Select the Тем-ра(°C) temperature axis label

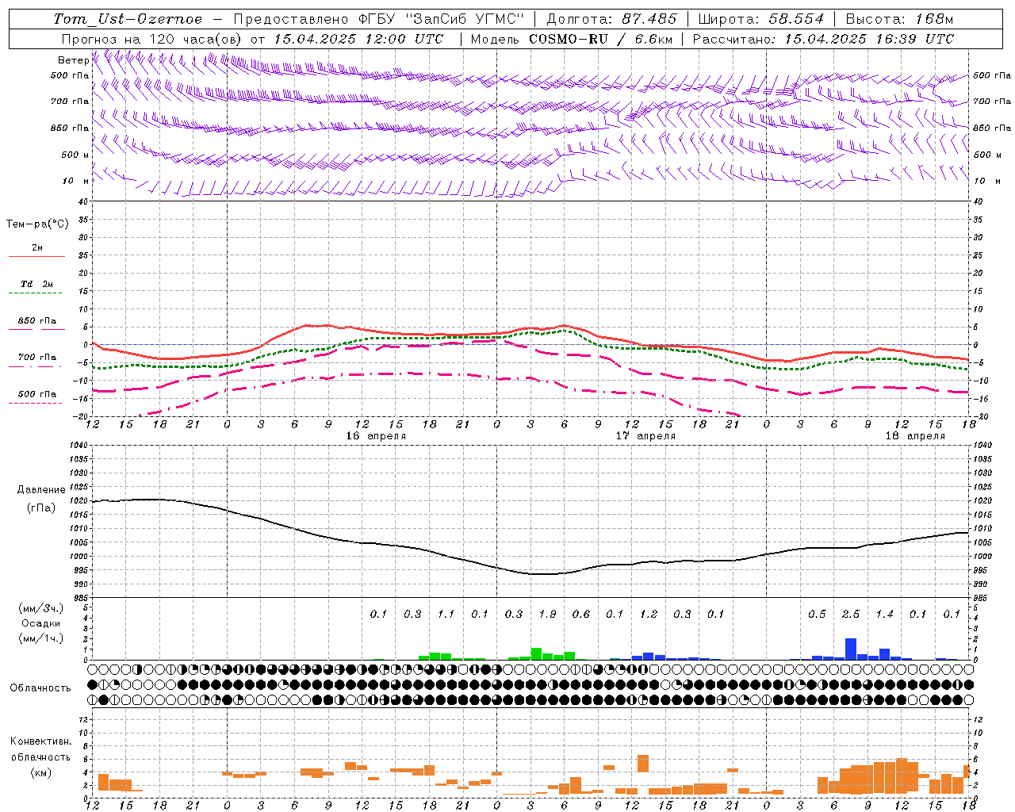pyautogui.click(x=37, y=224)
